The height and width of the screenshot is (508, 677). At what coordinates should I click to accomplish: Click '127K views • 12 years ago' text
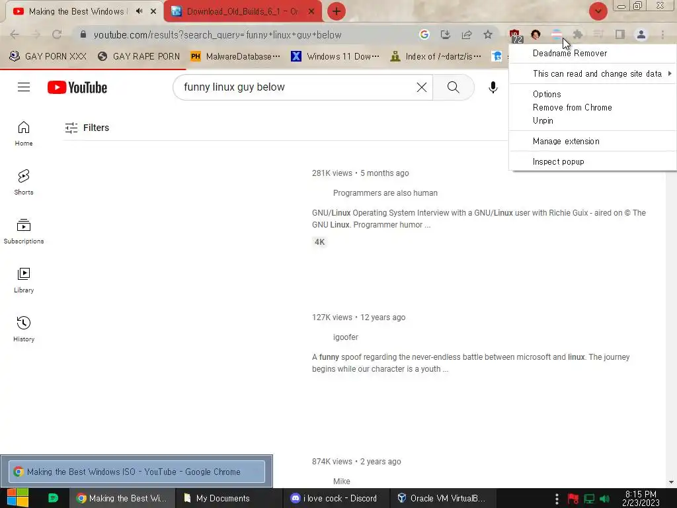click(359, 317)
